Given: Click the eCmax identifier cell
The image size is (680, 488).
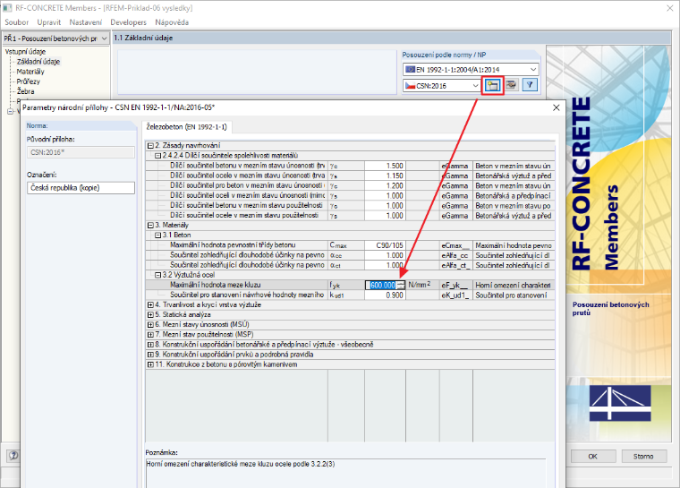Looking at the screenshot, I should [455, 245].
